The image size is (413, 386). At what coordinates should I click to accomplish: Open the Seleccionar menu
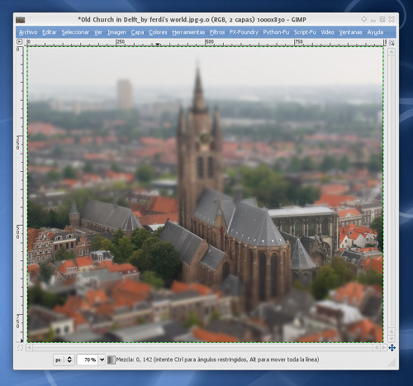(x=75, y=32)
